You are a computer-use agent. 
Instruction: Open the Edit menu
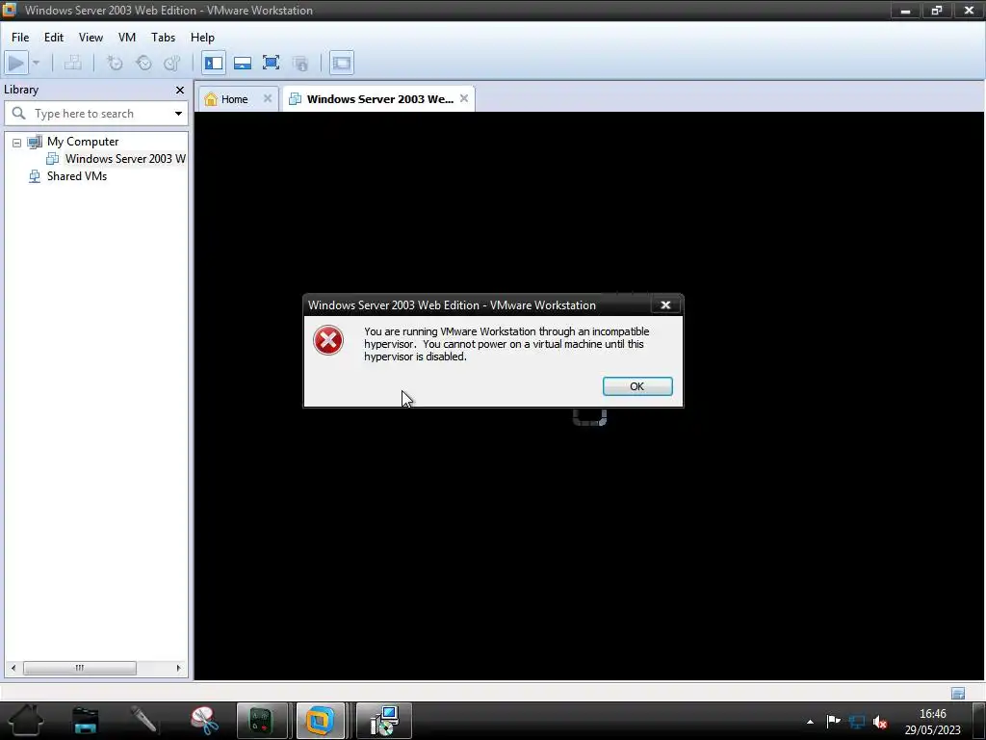click(x=54, y=38)
